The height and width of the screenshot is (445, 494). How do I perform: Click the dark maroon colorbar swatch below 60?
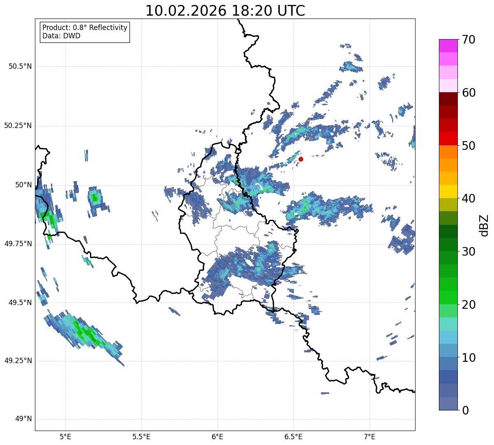coord(448,99)
